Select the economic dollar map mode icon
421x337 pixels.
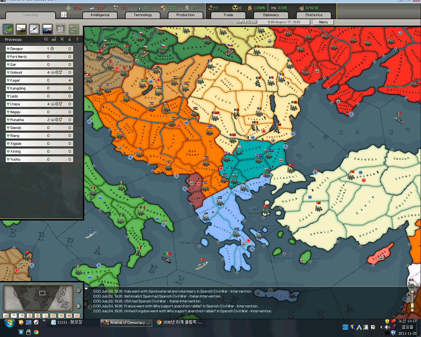click(30, 316)
